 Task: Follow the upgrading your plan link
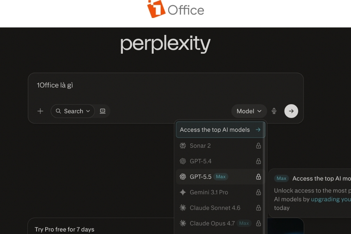[x=331, y=199]
